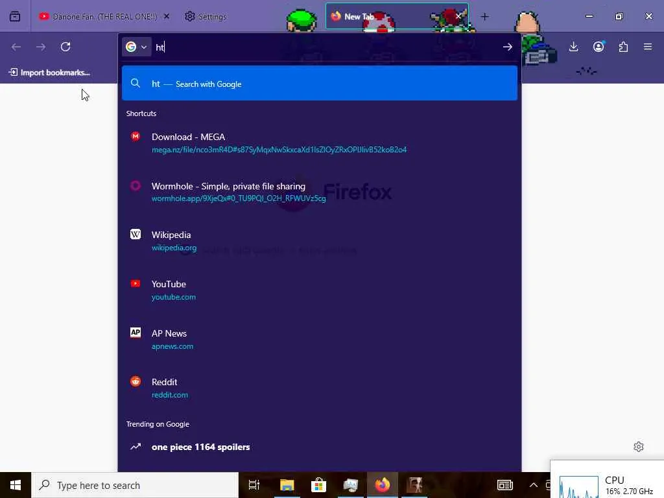Click the taskbar search box

[x=135, y=485]
